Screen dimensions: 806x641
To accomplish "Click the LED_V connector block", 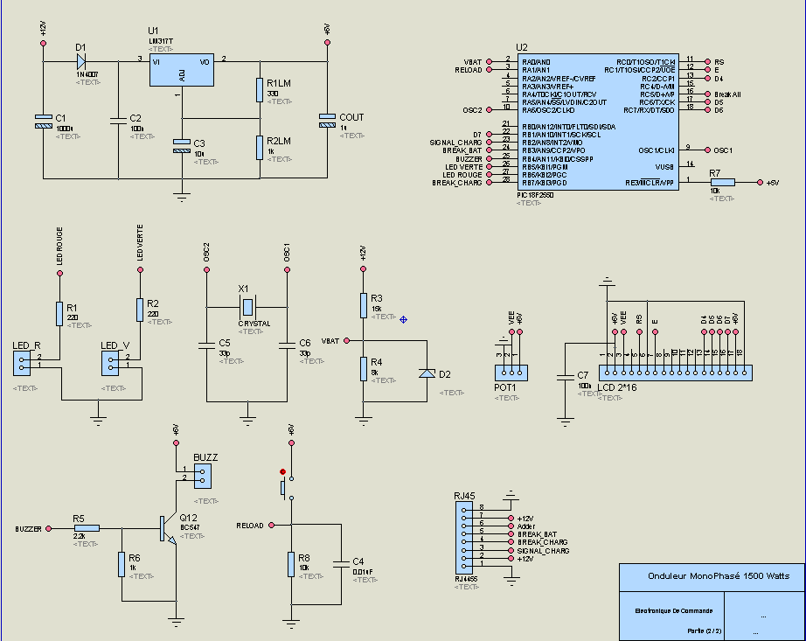I will click(110, 364).
